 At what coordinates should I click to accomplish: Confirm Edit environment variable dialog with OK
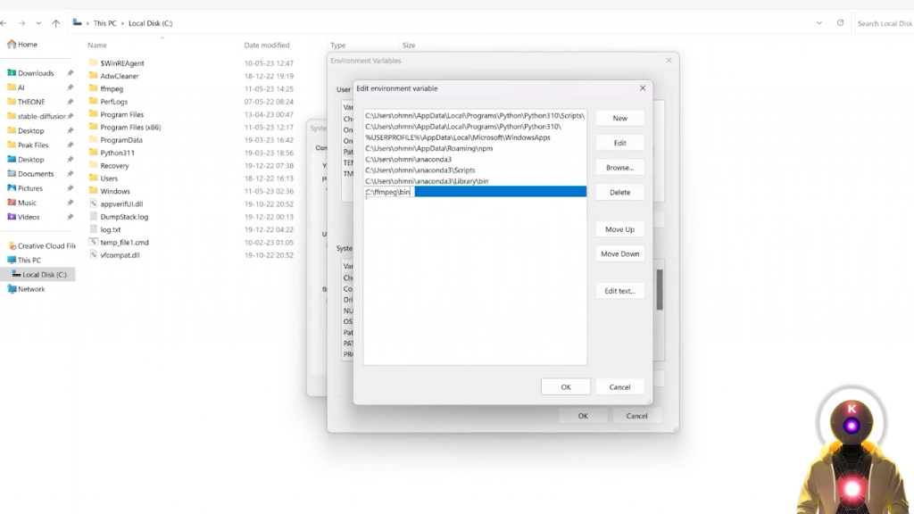point(565,387)
